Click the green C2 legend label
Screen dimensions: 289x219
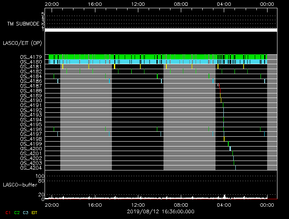point(17,212)
